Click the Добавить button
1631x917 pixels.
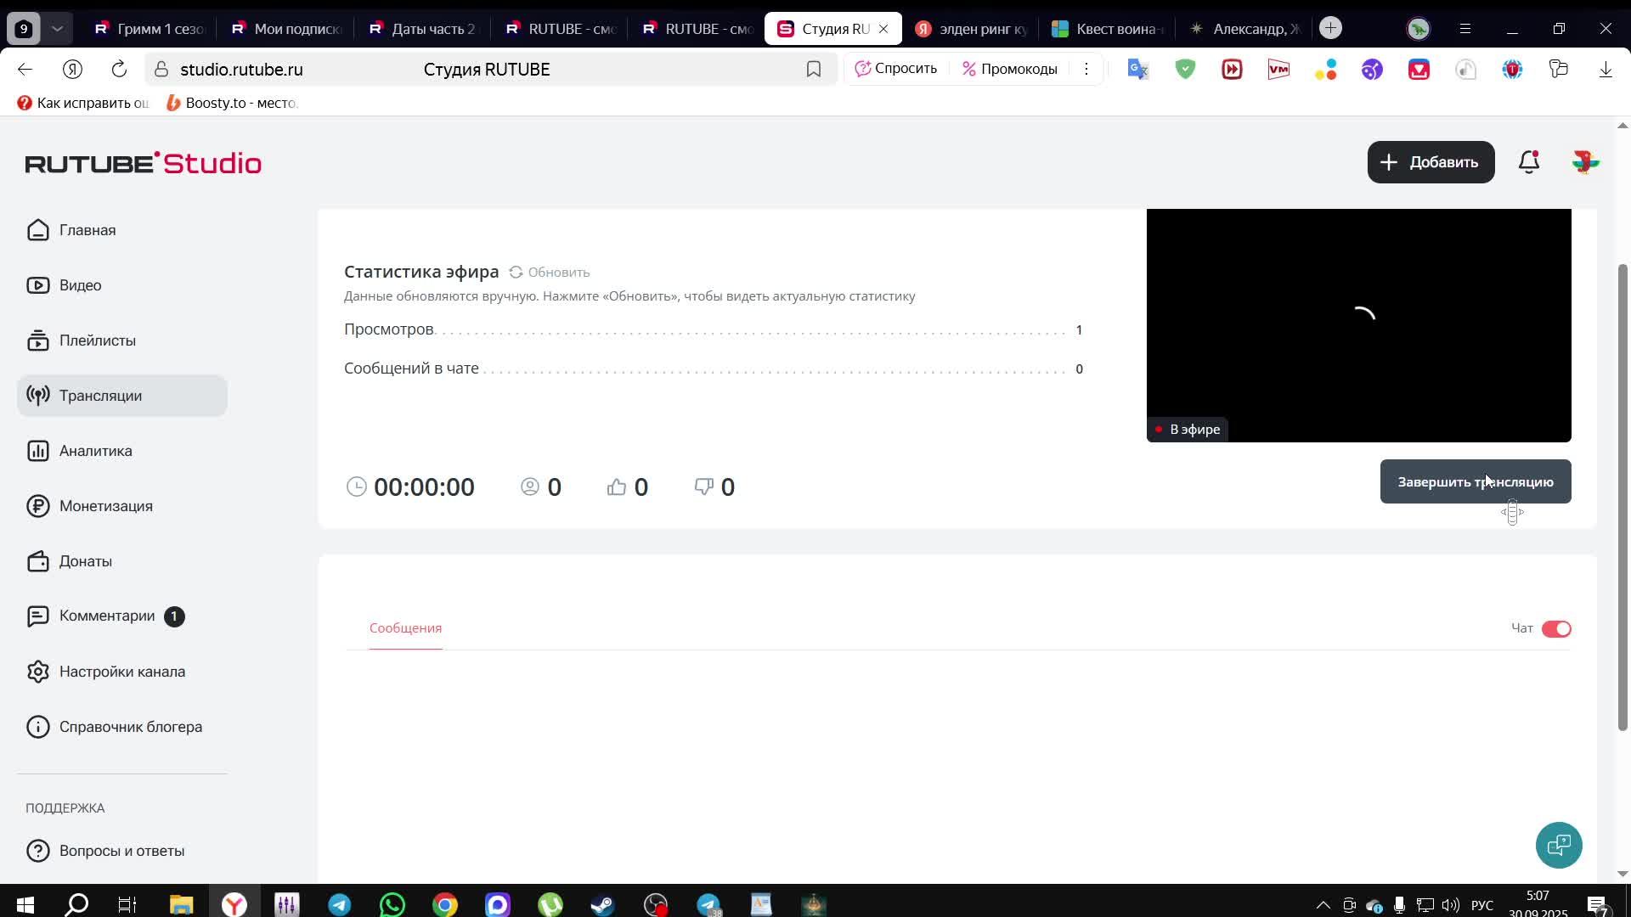point(1431,162)
